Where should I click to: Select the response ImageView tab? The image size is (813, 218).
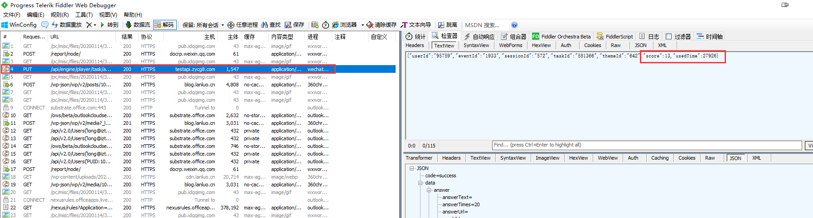coord(547,158)
